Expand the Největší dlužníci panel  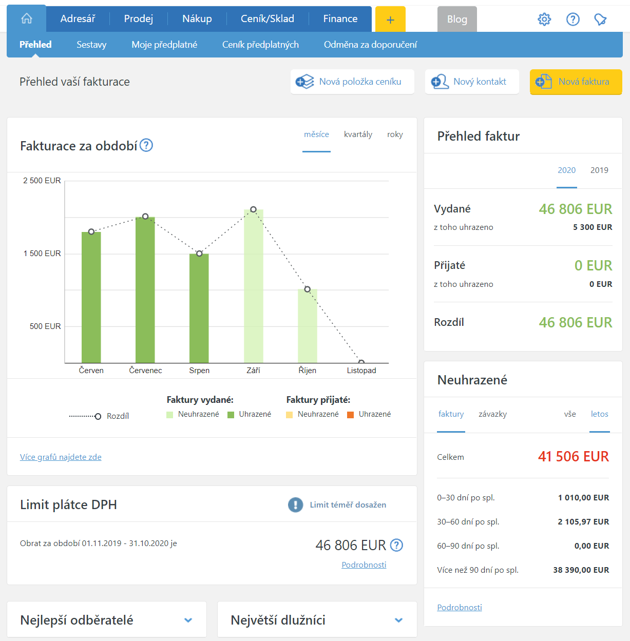(x=398, y=620)
